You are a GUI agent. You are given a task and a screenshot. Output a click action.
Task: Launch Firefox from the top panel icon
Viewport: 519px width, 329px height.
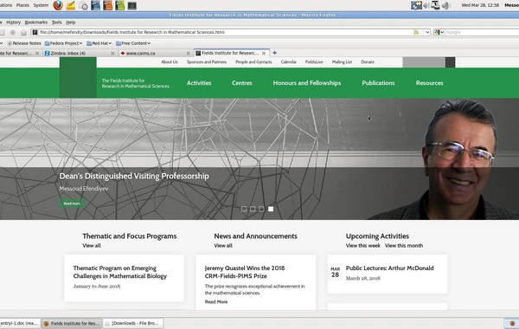58,5
